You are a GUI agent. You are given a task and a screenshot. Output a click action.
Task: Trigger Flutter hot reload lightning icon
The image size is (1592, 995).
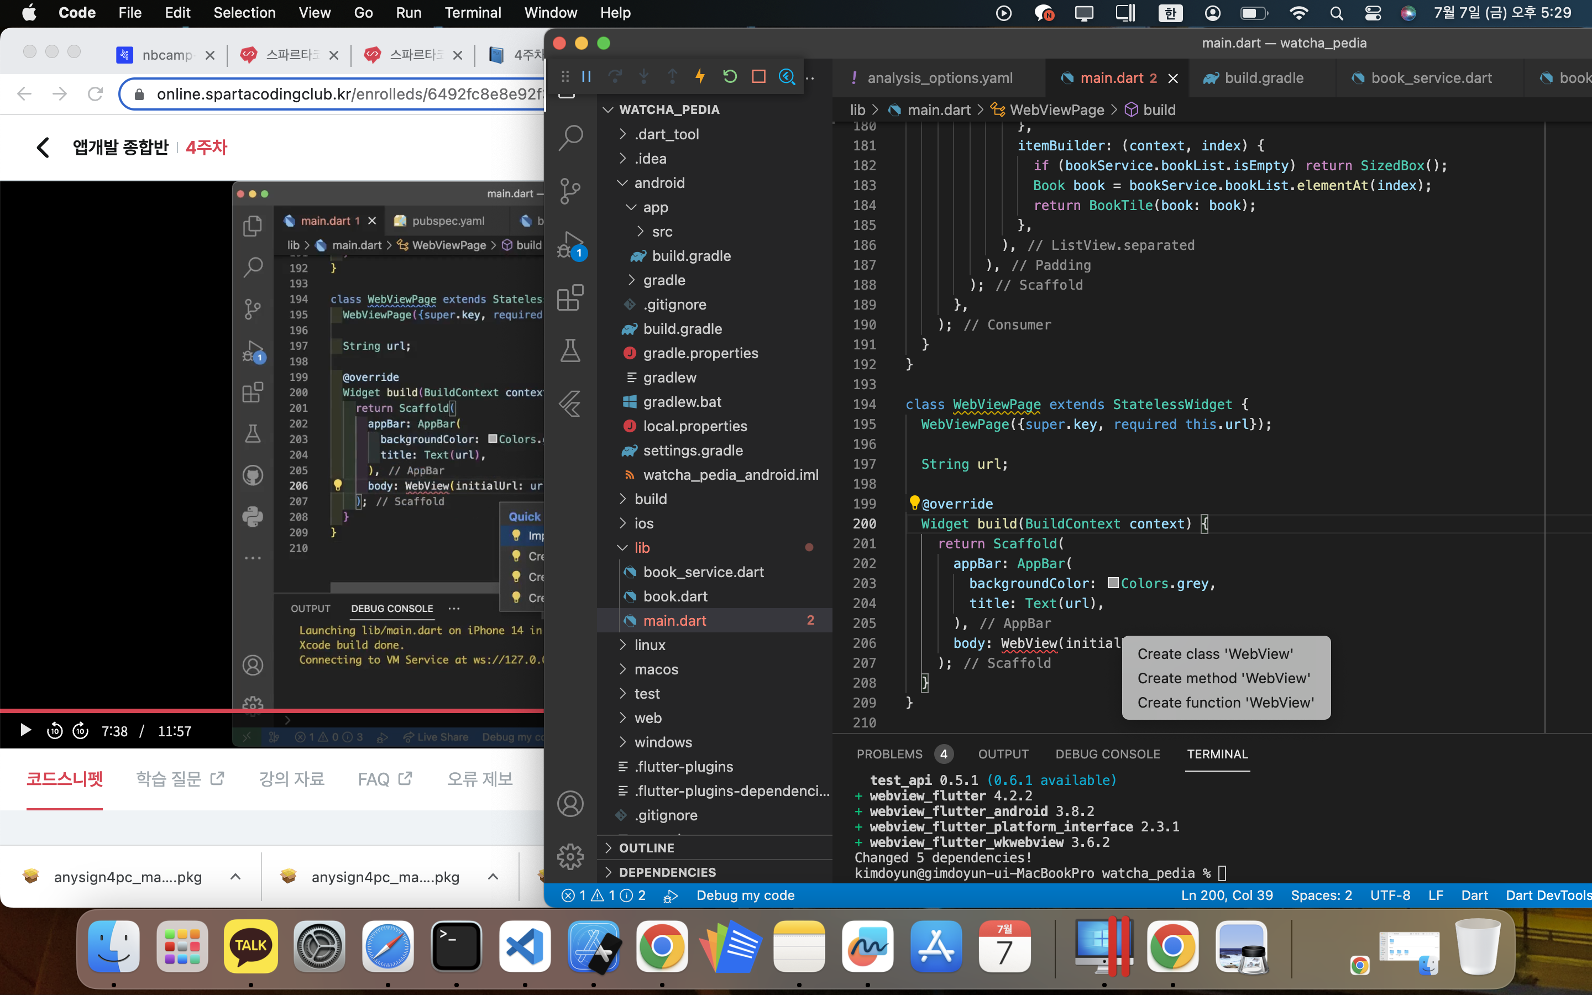click(x=700, y=77)
